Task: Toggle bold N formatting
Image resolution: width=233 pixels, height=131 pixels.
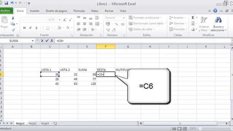Action: (x=24, y=28)
